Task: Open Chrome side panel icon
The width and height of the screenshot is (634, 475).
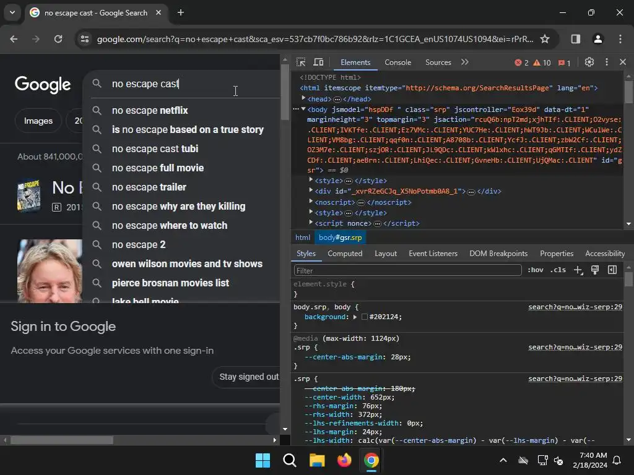Action: coord(575,39)
